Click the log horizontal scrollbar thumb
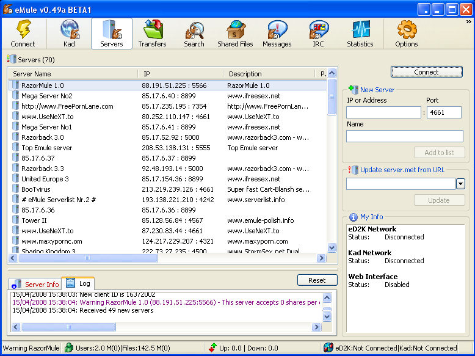 pos(68,327)
